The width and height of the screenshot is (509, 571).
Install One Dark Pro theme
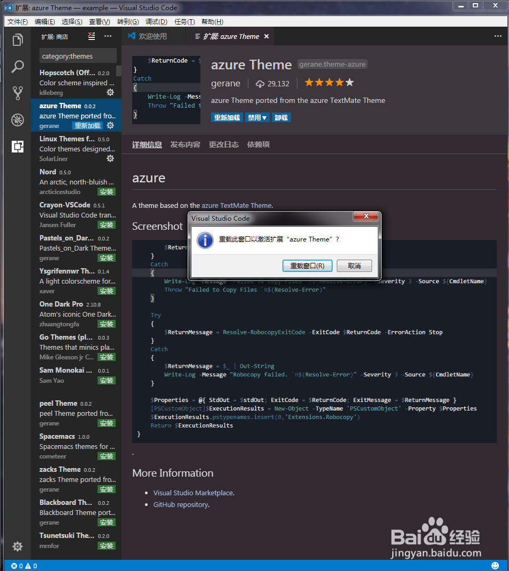[x=107, y=324]
